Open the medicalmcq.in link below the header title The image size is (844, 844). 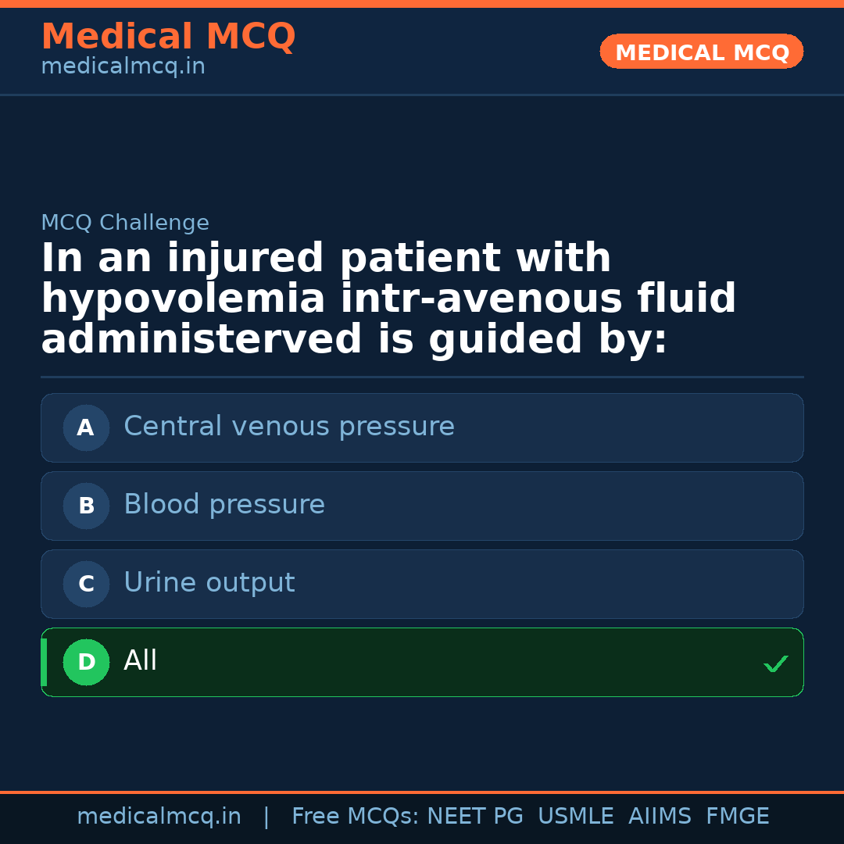coord(123,66)
